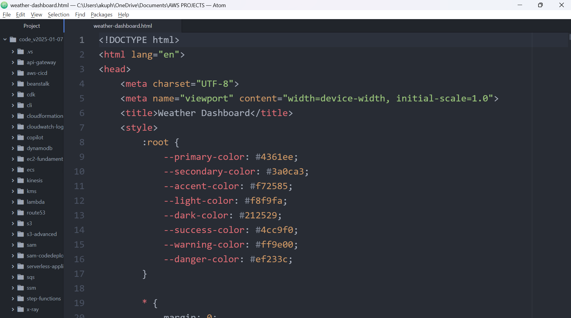Expand the cloudformation folder chevron
571x318 pixels.
13,116
